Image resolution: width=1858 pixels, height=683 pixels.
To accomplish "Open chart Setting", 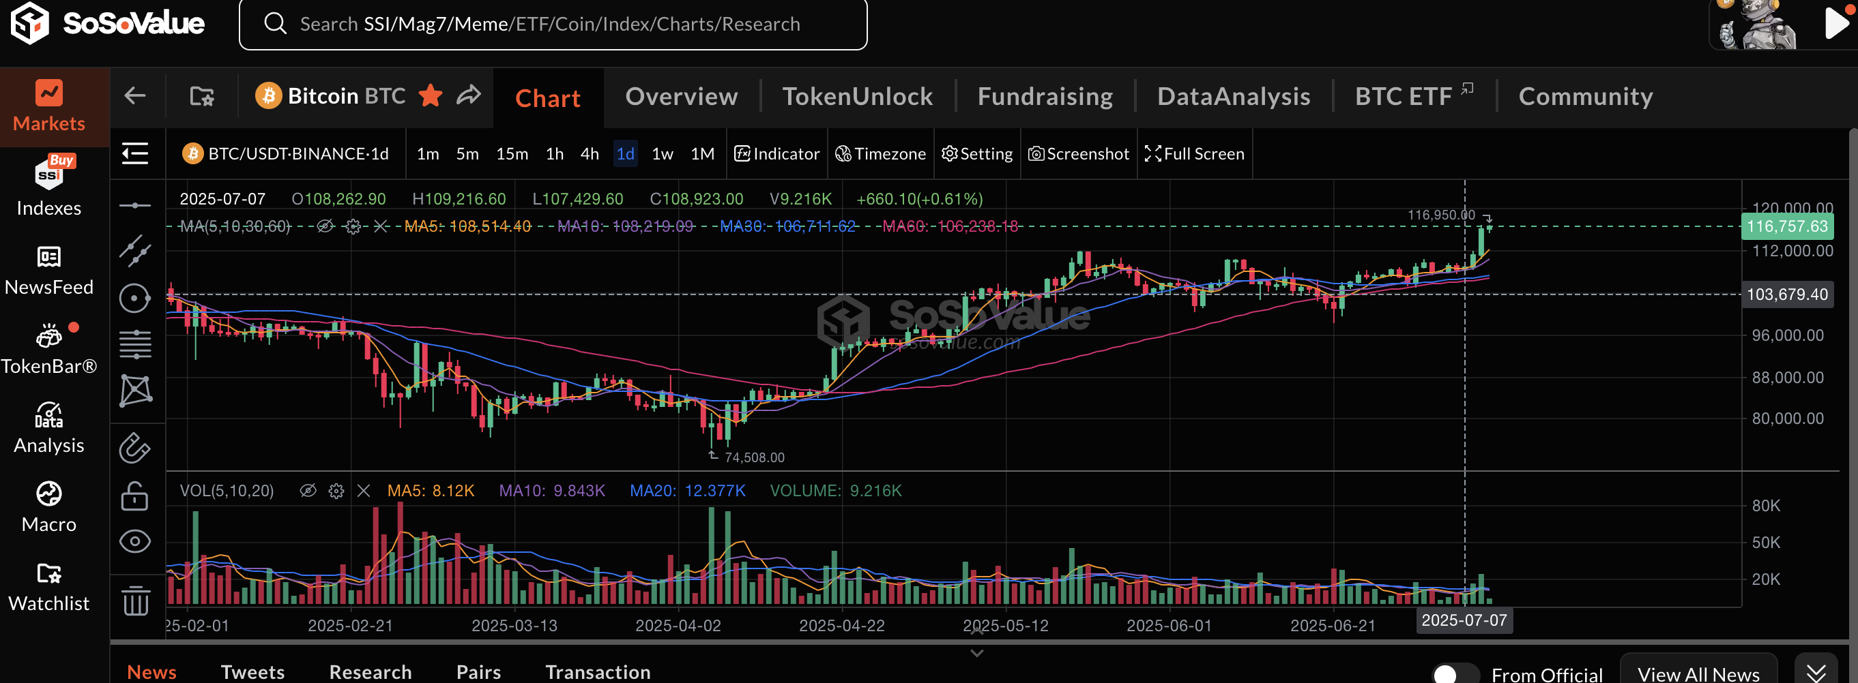I will (976, 153).
